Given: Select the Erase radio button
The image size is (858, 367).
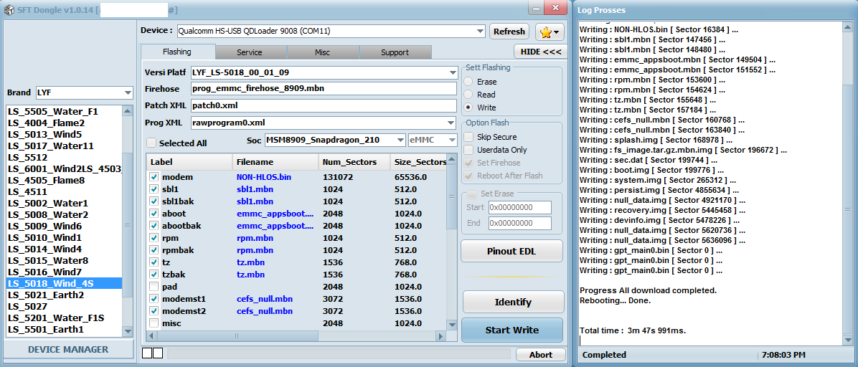Looking at the screenshot, I should tap(469, 82).
